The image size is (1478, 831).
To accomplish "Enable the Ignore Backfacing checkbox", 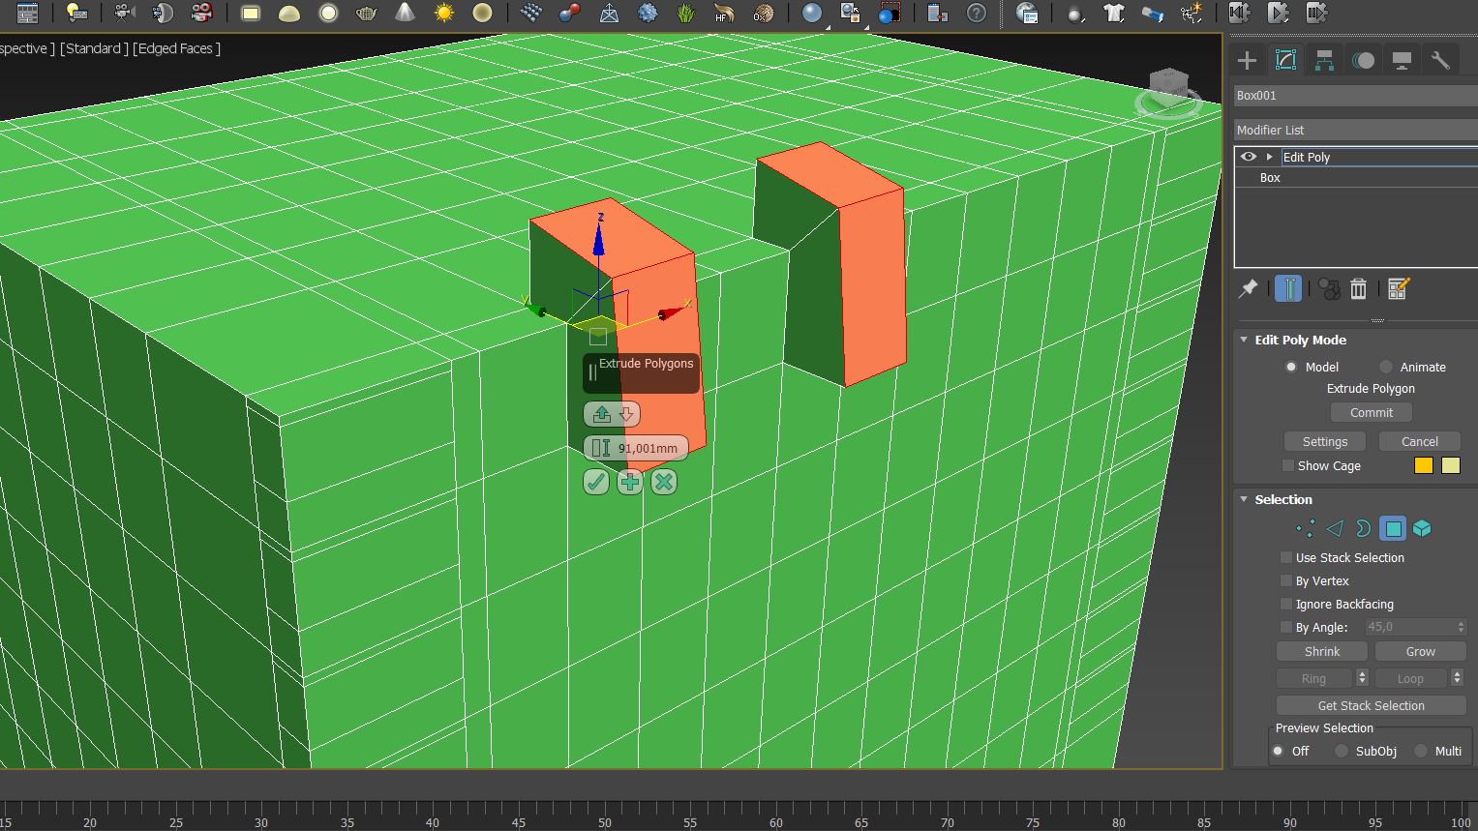I will click(x=1286, y=604).
